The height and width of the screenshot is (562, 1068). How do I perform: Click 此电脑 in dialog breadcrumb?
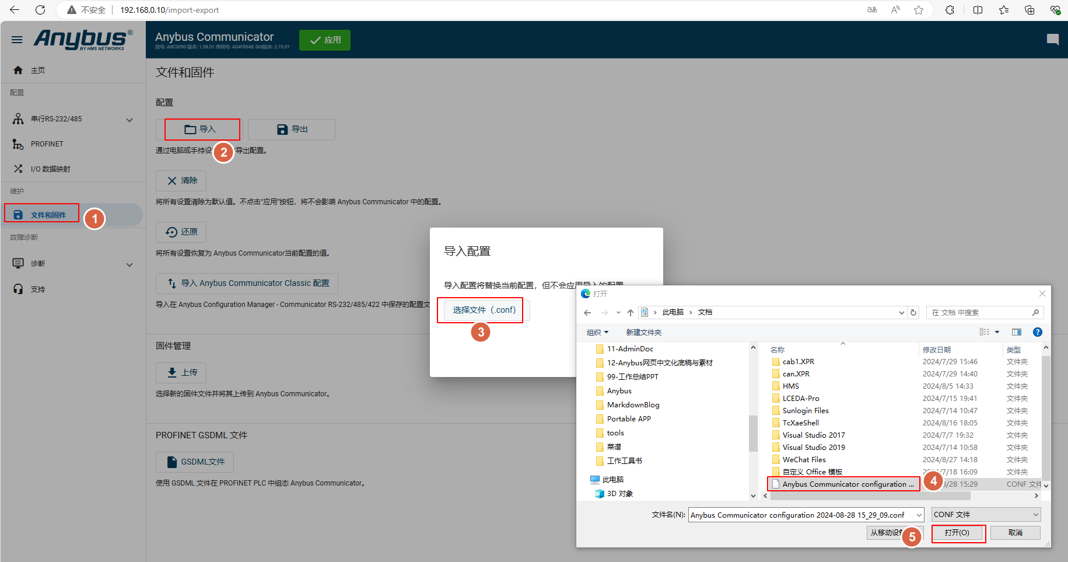[673, 312]
